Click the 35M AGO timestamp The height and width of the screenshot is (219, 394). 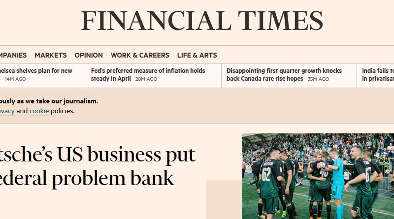[x=318, y=79]
